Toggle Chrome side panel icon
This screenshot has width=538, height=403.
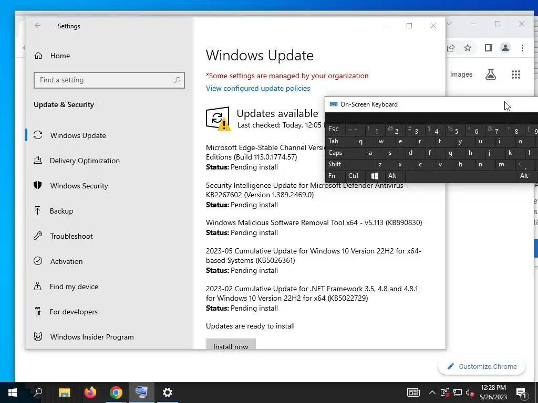coord(489,48)
